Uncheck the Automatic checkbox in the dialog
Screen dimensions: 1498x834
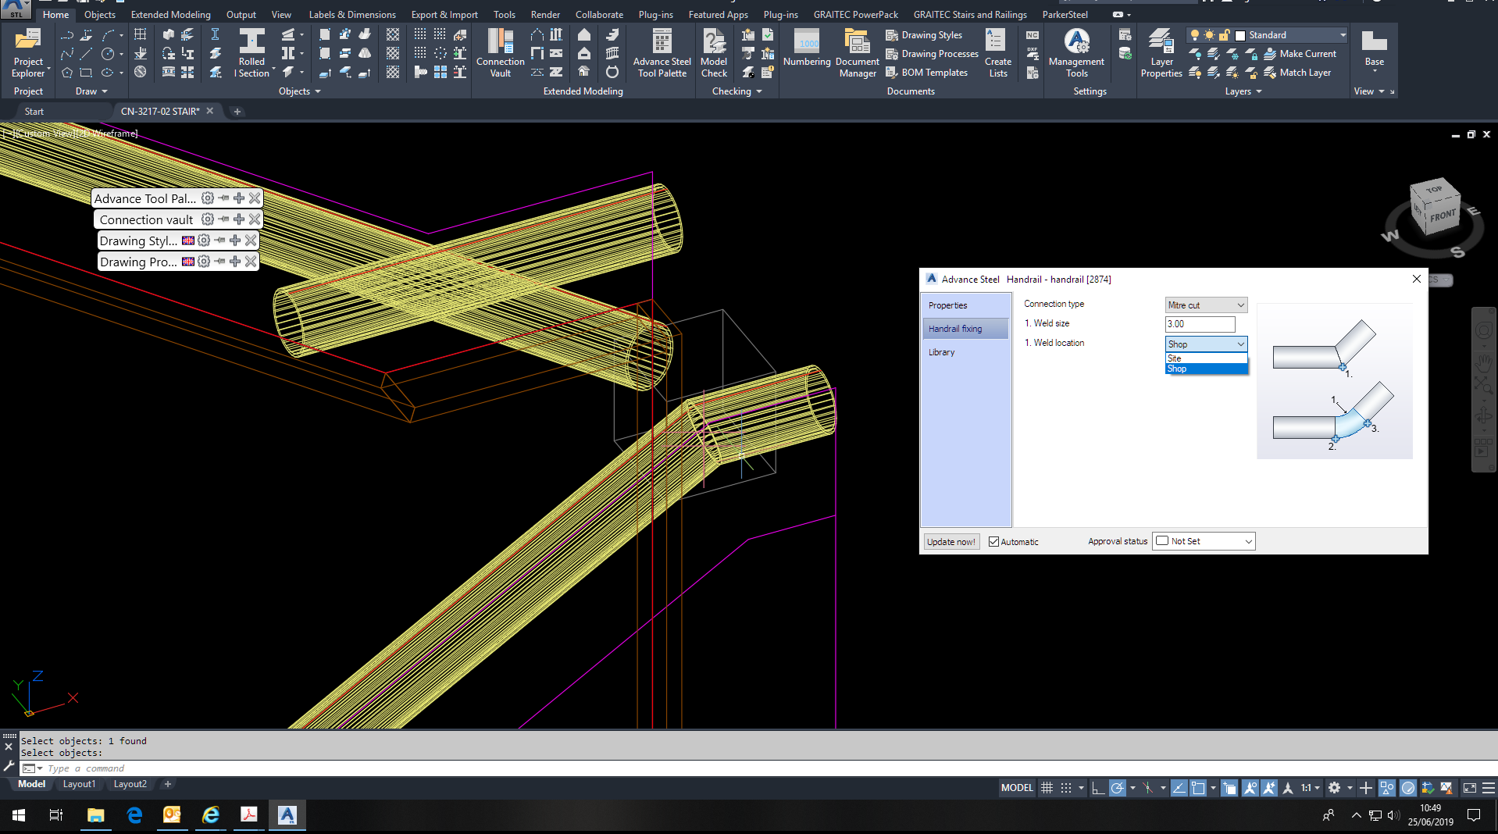(993, 541)
